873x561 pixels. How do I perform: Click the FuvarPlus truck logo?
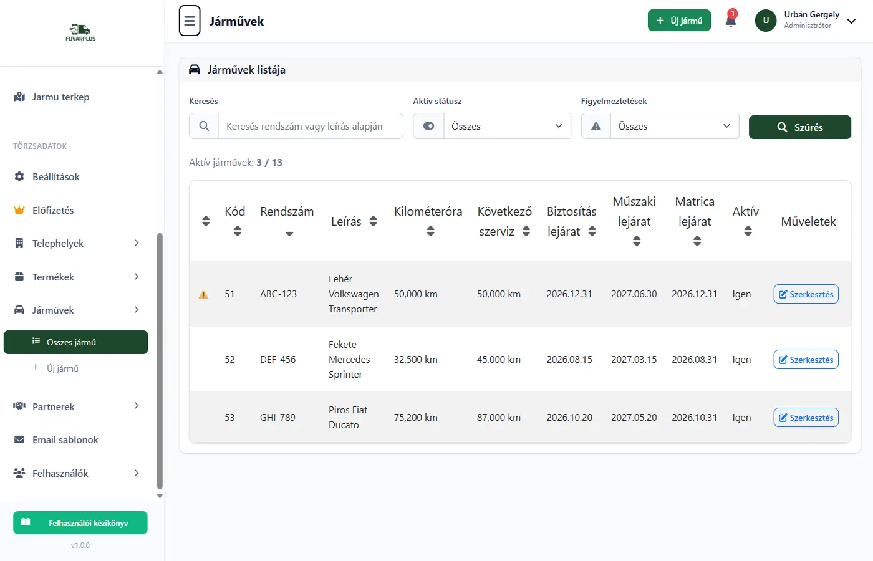[x=80, y=32]
